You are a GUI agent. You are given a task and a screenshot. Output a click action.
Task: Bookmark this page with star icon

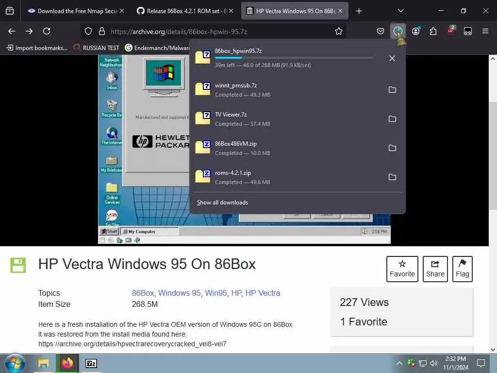pos(338,31)
